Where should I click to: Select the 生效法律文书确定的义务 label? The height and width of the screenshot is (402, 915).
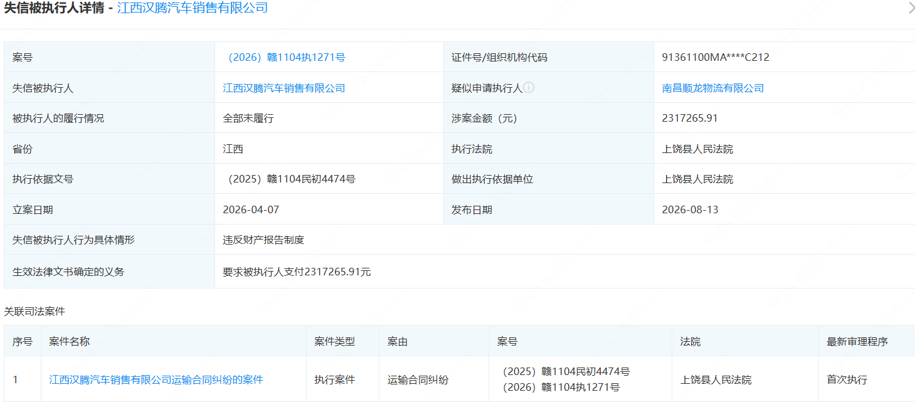(x=68, y=272)
